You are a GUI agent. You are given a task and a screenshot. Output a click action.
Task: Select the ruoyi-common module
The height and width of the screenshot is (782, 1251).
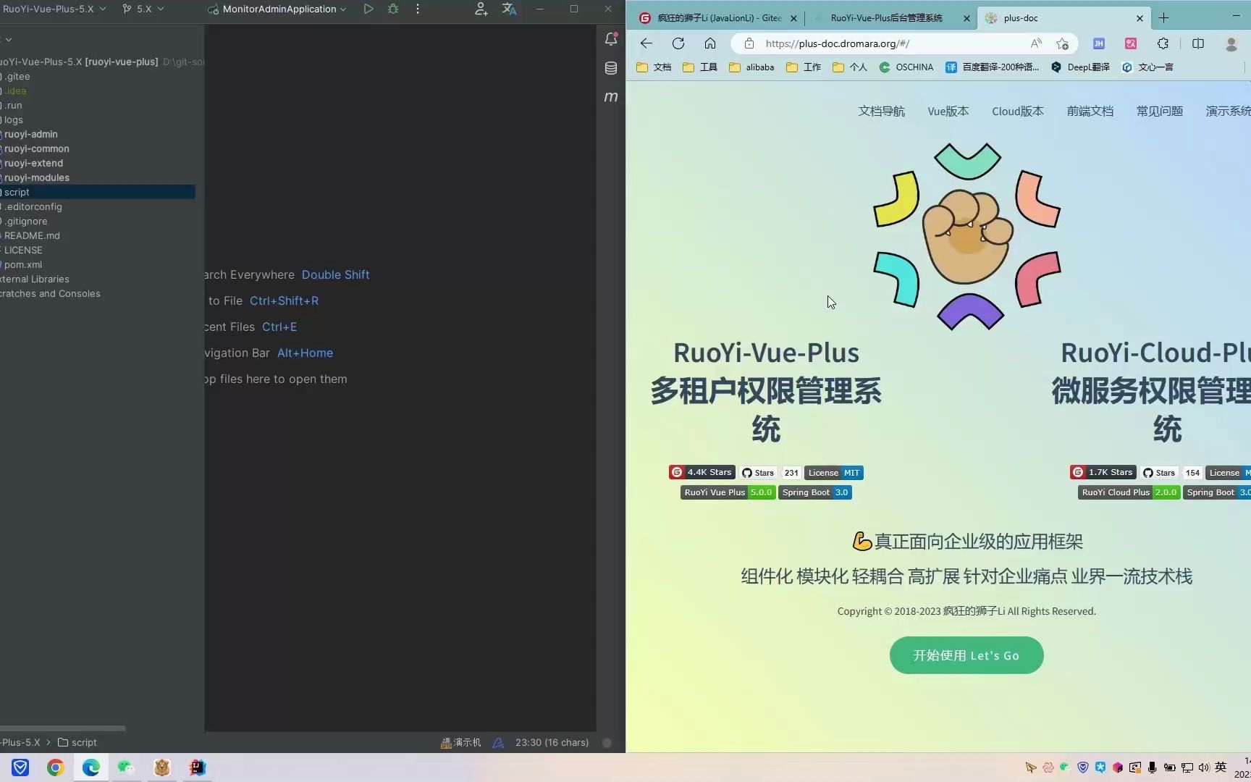36,148
